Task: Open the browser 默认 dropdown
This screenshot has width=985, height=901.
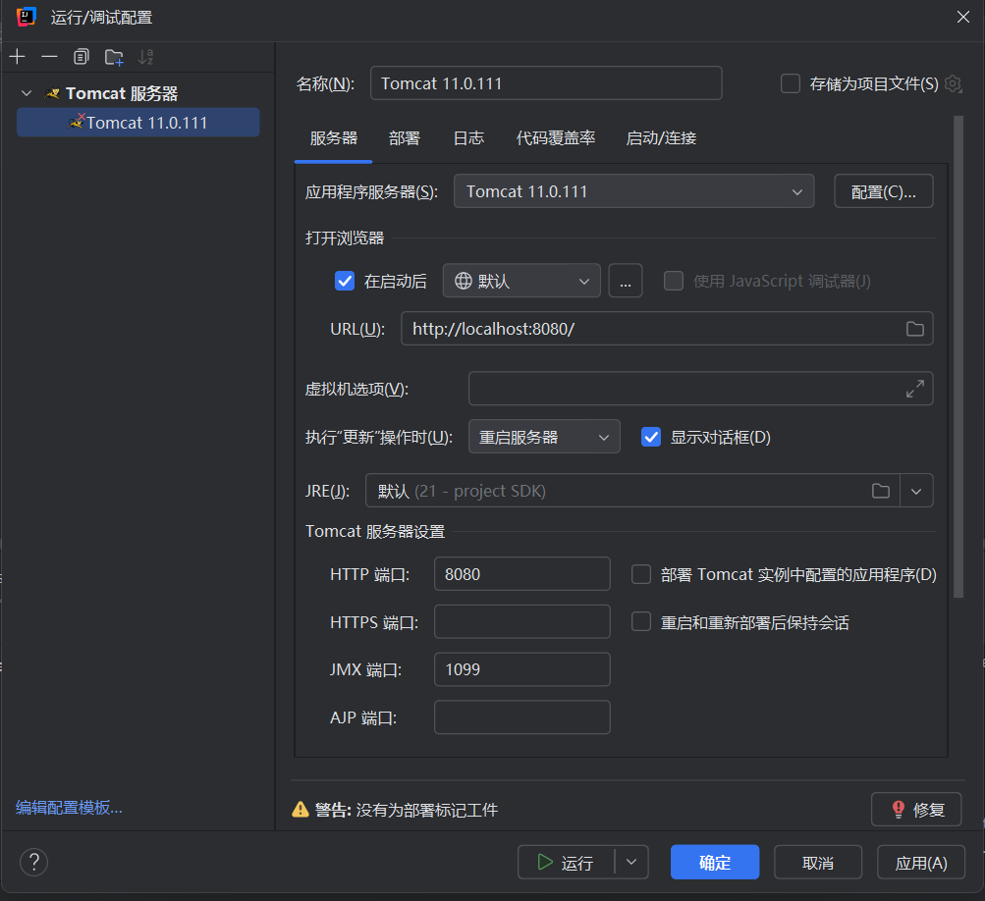Action: click(521, 281)
